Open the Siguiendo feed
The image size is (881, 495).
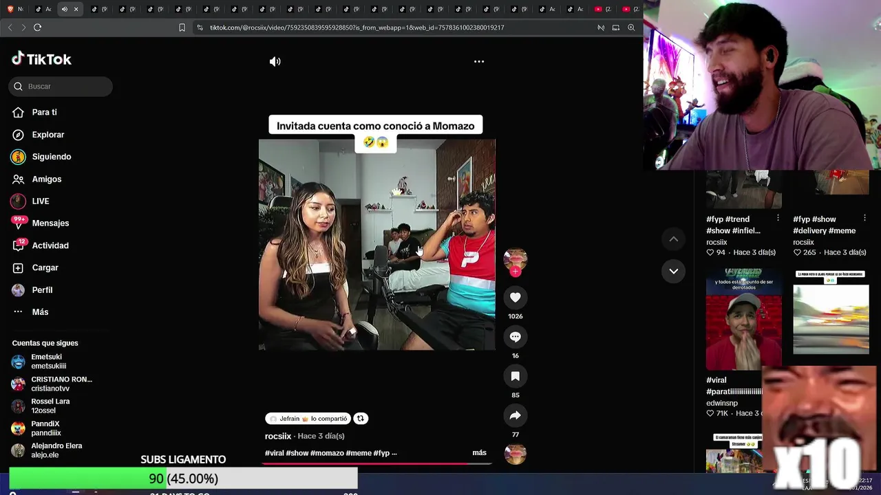(x=51, y=157)
